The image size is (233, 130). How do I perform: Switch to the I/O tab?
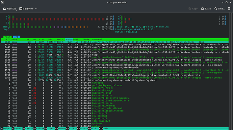(x=16, y=37)
